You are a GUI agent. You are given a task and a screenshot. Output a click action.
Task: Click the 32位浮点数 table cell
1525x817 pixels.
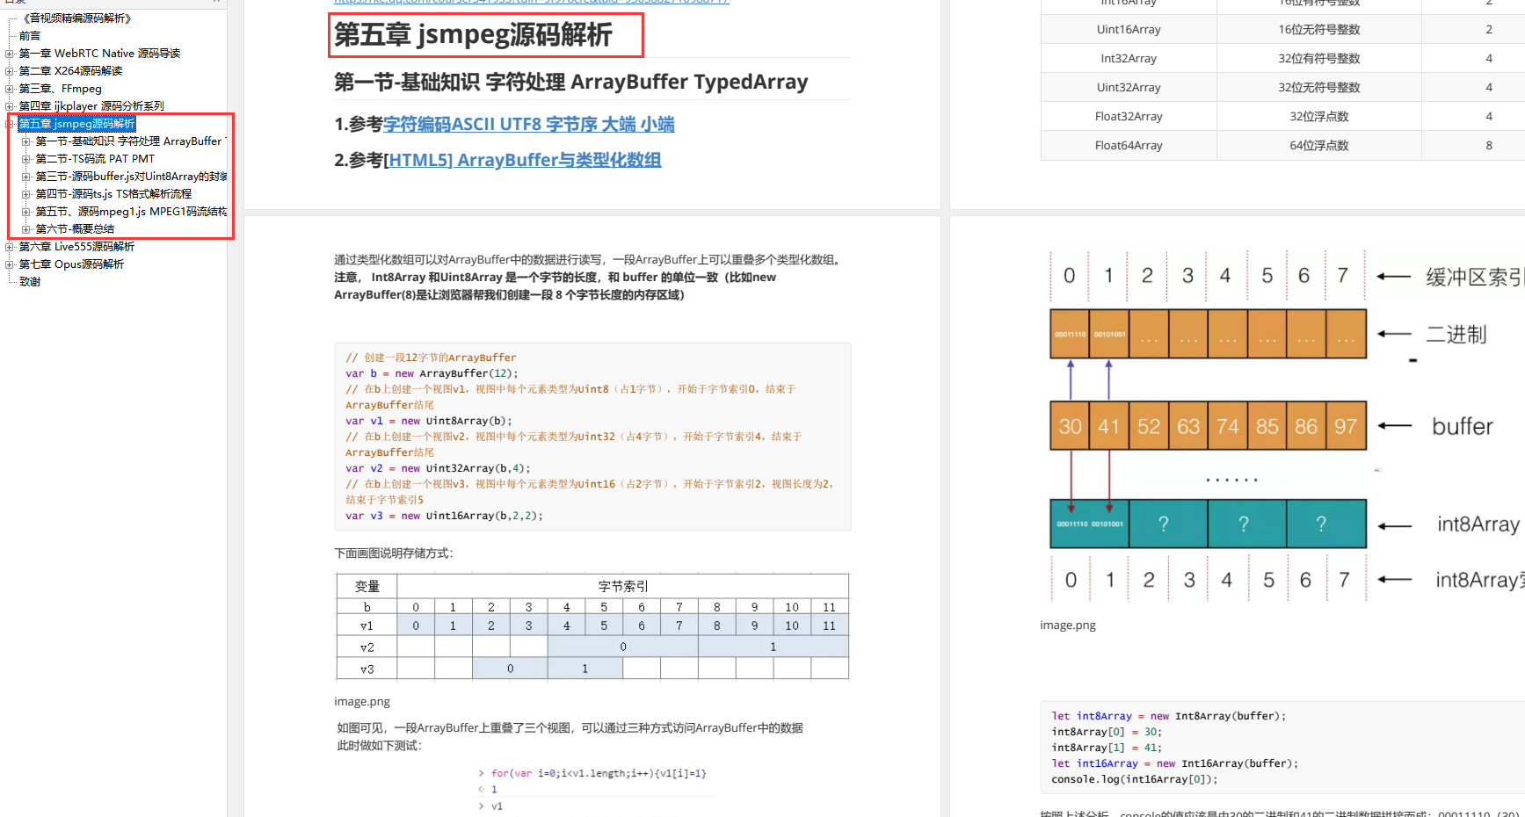click(1319, 116)
